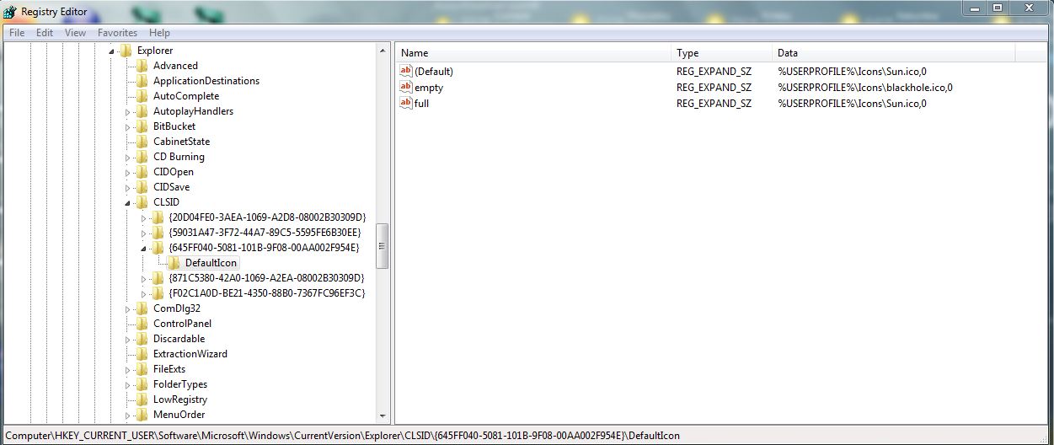Click the CLSID folder icon
The image size is (1054, 445).
tap(142, 202)
